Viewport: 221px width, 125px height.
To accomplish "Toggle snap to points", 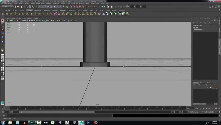I will coord(77,7).
